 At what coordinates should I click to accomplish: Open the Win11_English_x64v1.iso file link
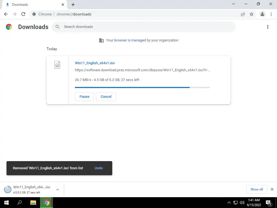(95, 63)
